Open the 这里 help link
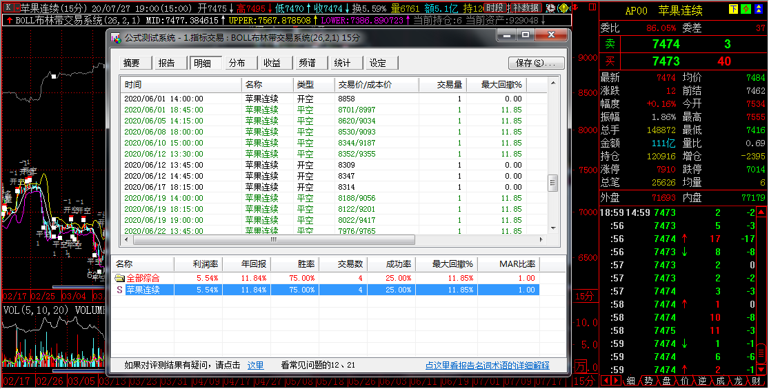The height and width of the screenshot is (389, 769). pos(255,366)
